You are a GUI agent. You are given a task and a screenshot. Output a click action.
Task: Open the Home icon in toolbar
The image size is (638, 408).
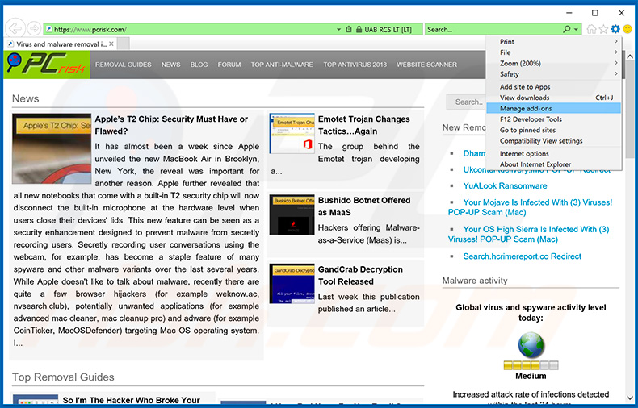[x=592, y=29]
